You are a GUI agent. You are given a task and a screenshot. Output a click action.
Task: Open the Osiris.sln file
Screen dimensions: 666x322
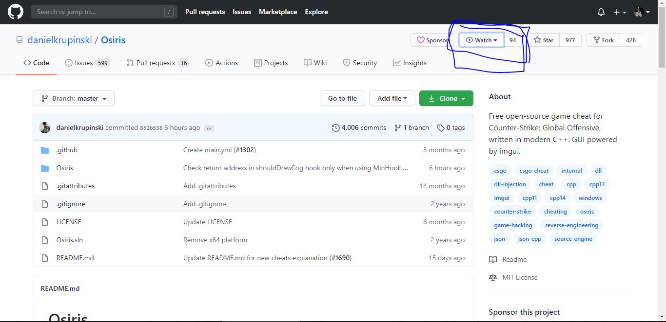pyautogui.click(x=70, y=240)
